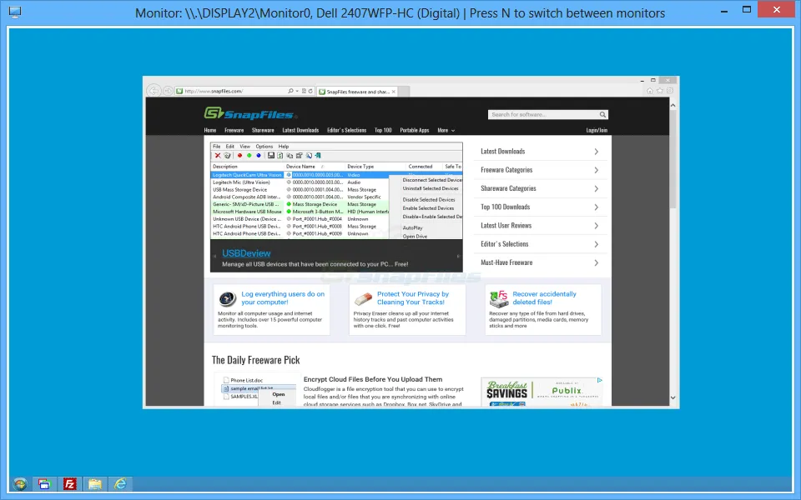
Task: Open Top 100 in the nav bar
Action: coord(383,130)
